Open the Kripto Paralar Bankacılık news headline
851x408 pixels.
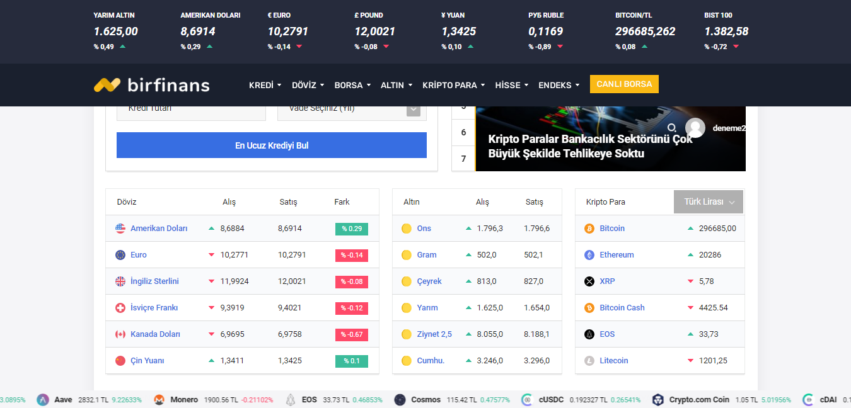coord(590,146)
